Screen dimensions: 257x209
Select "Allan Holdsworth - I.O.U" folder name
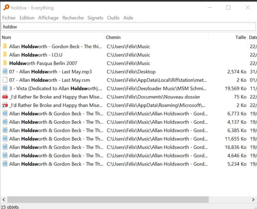[36, 55]
